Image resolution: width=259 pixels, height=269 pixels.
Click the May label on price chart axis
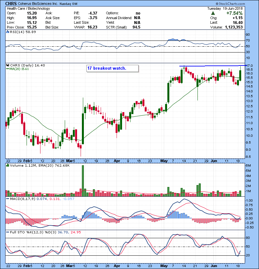click(164, 161)
